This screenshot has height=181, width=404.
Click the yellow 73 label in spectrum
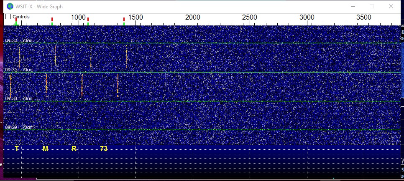tap(104, 148)
